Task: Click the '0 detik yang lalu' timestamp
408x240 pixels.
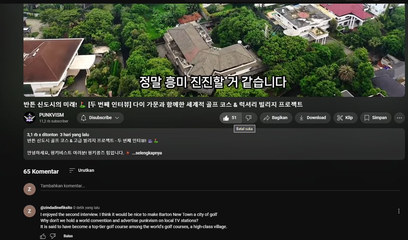Action: [x=86, y=208]
